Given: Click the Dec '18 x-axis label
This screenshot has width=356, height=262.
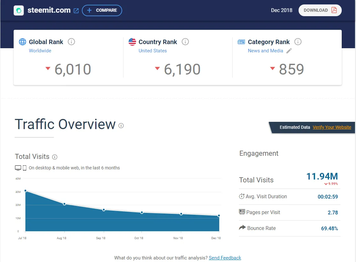Looking at the screenshot, I should point(216,238).
